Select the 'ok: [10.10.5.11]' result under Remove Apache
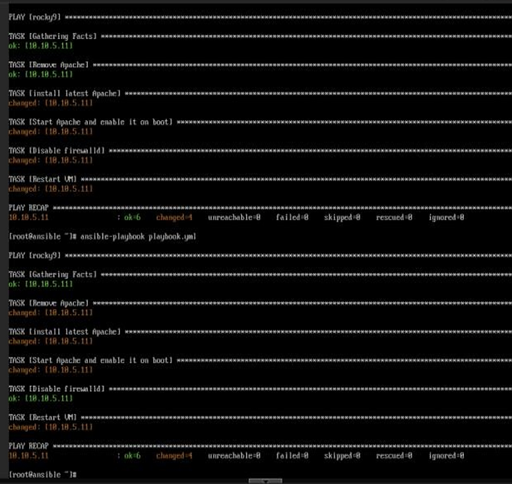Image resolution: width=512 pixels, height=484 pixels. [x=40, y=75]
